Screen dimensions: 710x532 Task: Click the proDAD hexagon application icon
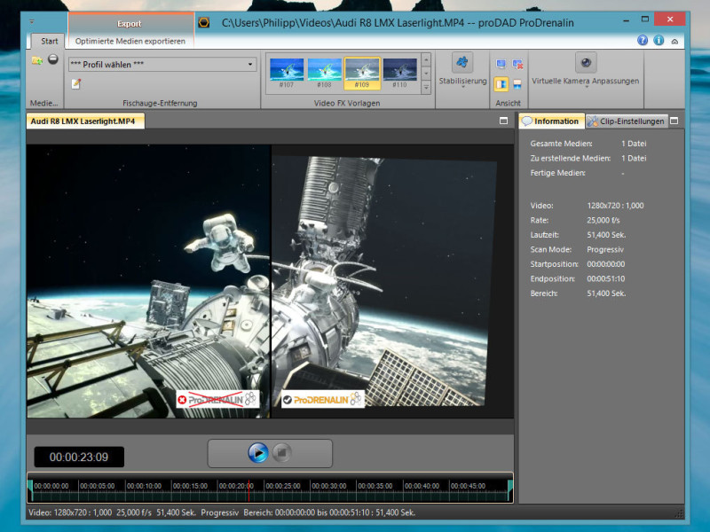(204, 23)
